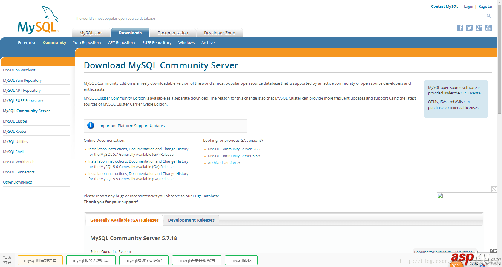Open MySQL Shell sidebar link
This screenshot has width=502, height=267.
coord(13,152)
